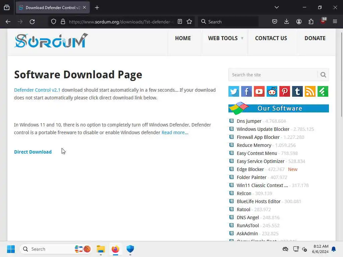Open Sordum Tumblr icon
The width and height of the screenshot is (343, 257).
pos(297,91)
